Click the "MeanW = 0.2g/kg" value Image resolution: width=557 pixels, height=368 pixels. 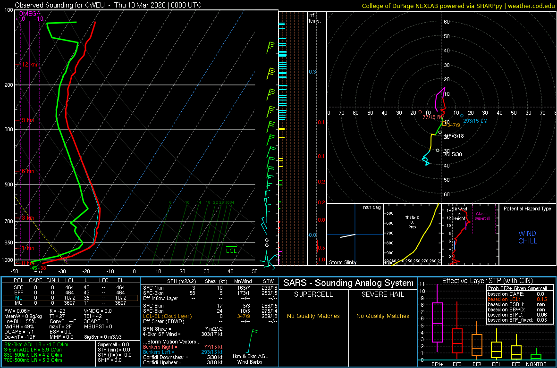coord(22,317)
